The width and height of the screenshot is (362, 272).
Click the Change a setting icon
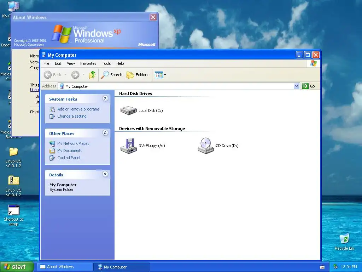click(52, 116)
